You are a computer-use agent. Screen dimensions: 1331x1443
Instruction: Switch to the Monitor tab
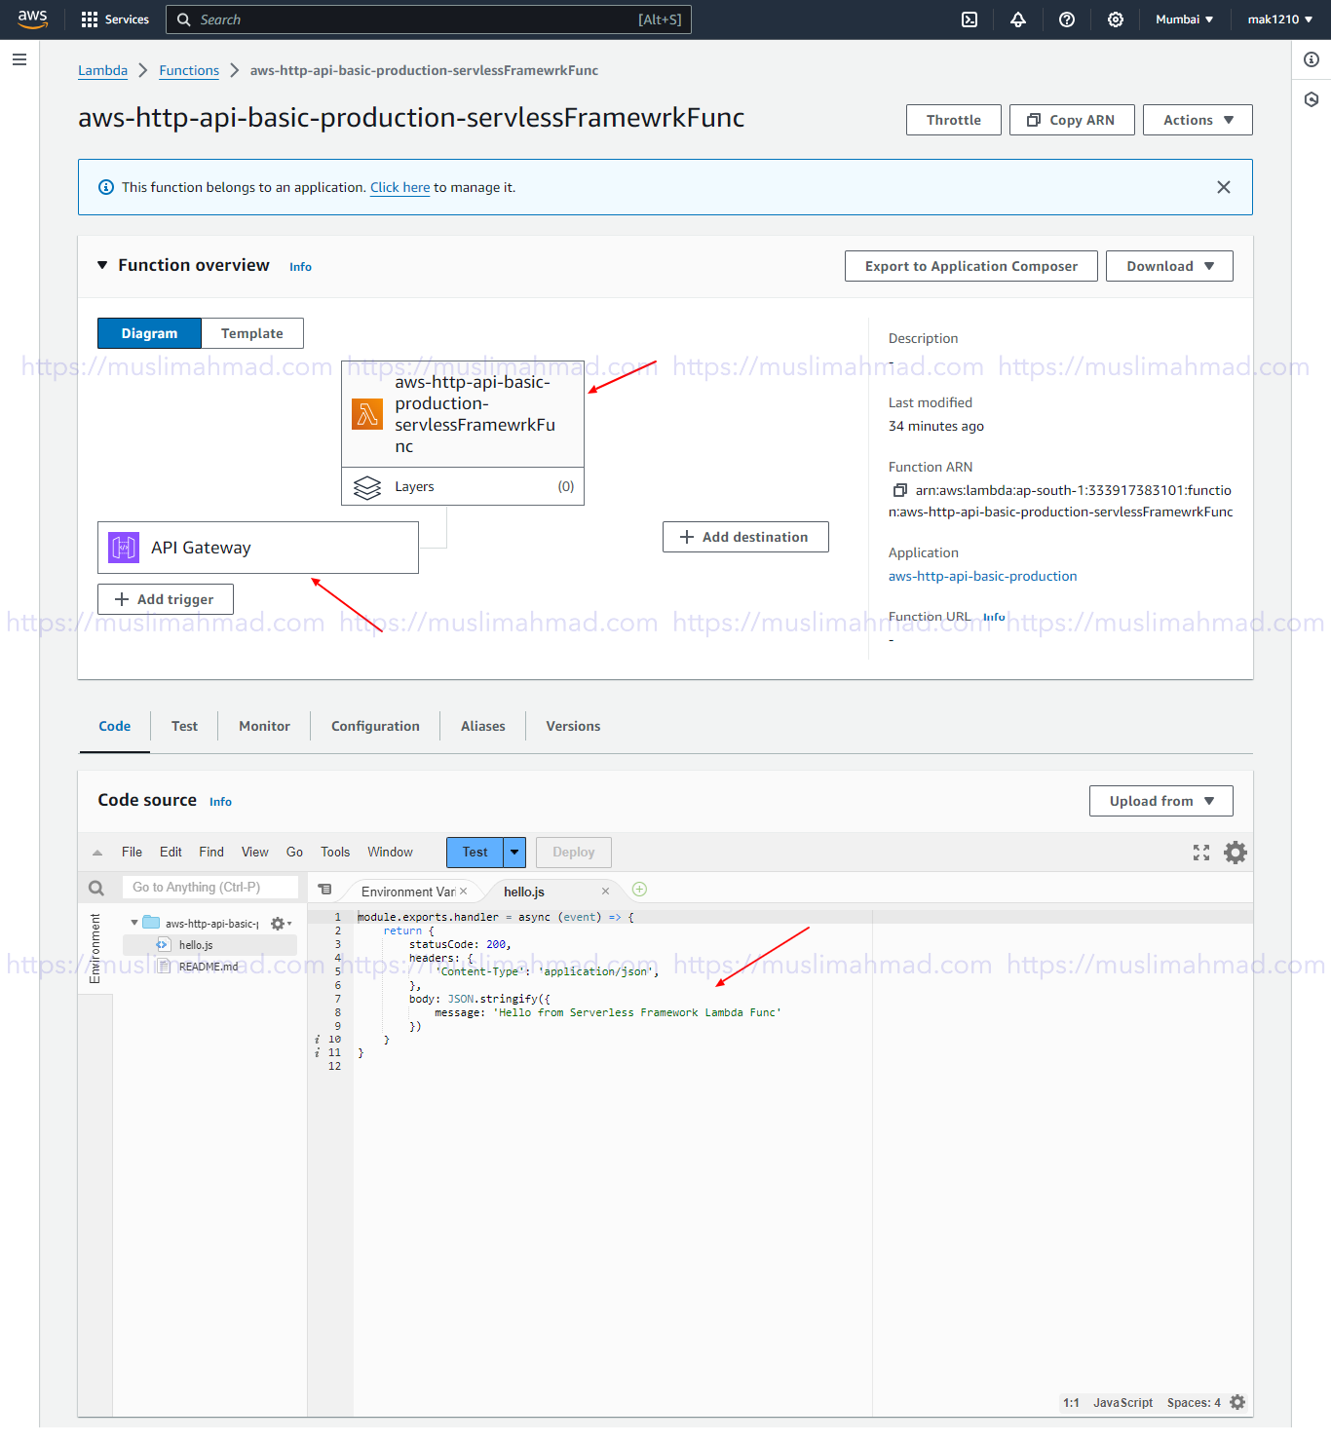coord(264,726)
